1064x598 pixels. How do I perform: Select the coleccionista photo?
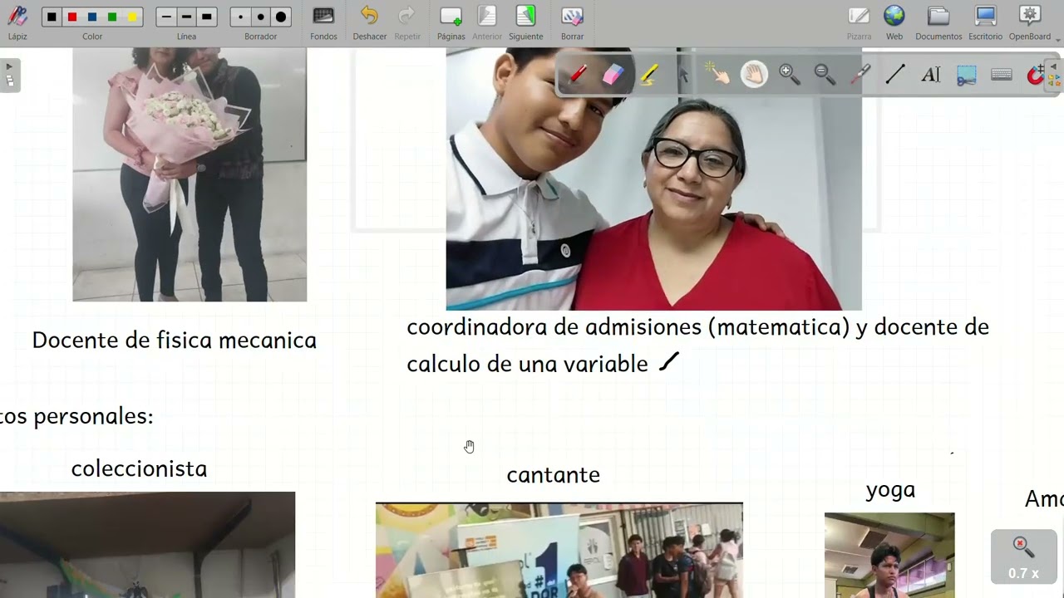pos(147,545)
